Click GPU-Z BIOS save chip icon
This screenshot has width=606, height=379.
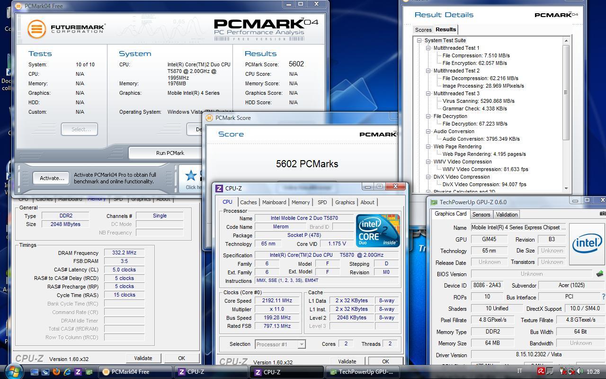[x=599, y=274]
